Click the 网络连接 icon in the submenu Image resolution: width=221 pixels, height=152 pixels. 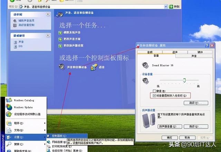pos(49,142)
